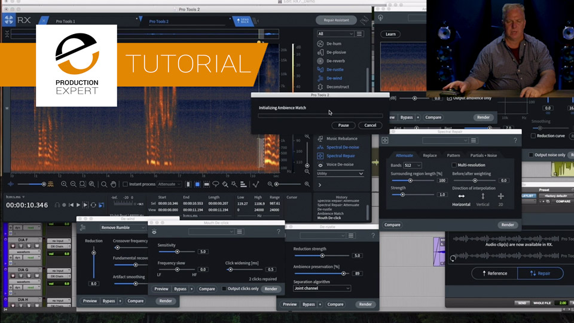This screenshot has width=574, height=323.
Task: Open the Repair Assistant
Action: 336,20
